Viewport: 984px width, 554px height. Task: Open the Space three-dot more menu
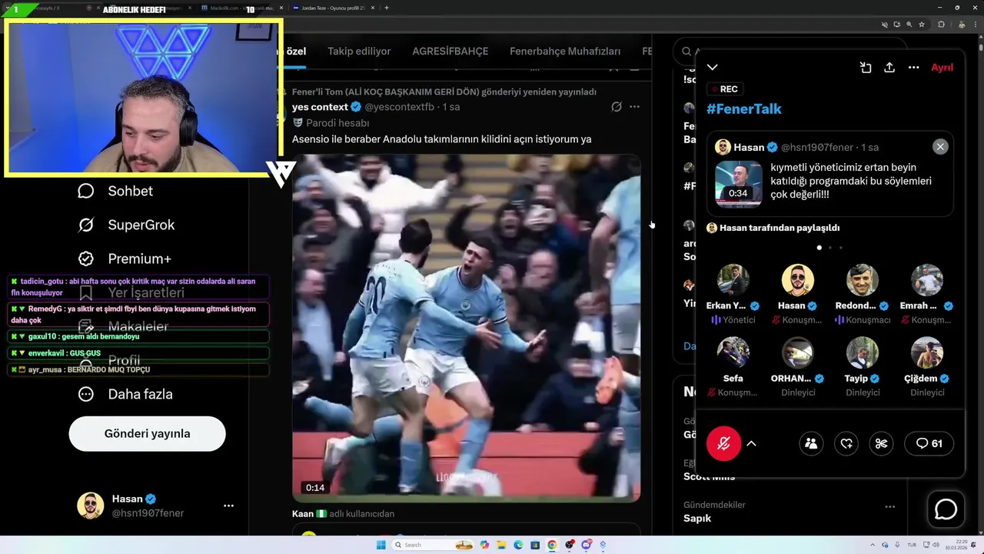[913, 68]
